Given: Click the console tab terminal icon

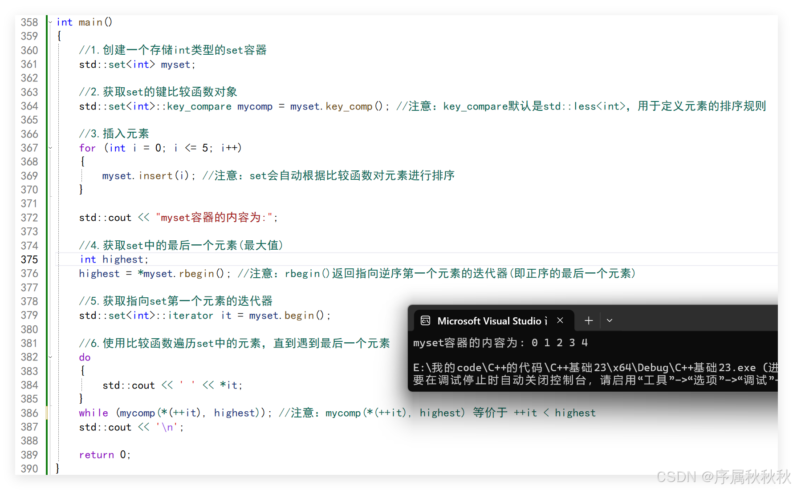Looking at the screenshot, I should (425, 320).
